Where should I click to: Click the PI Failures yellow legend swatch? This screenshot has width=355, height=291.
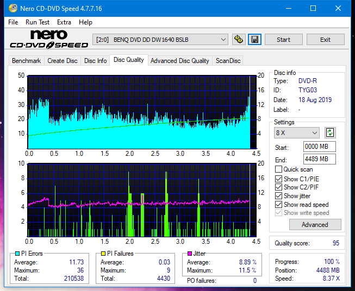click(103, 254)
